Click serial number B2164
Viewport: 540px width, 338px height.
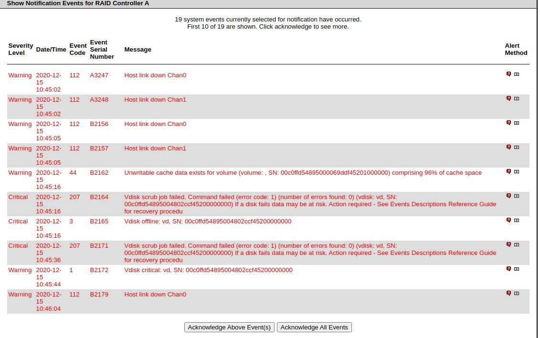99,197
